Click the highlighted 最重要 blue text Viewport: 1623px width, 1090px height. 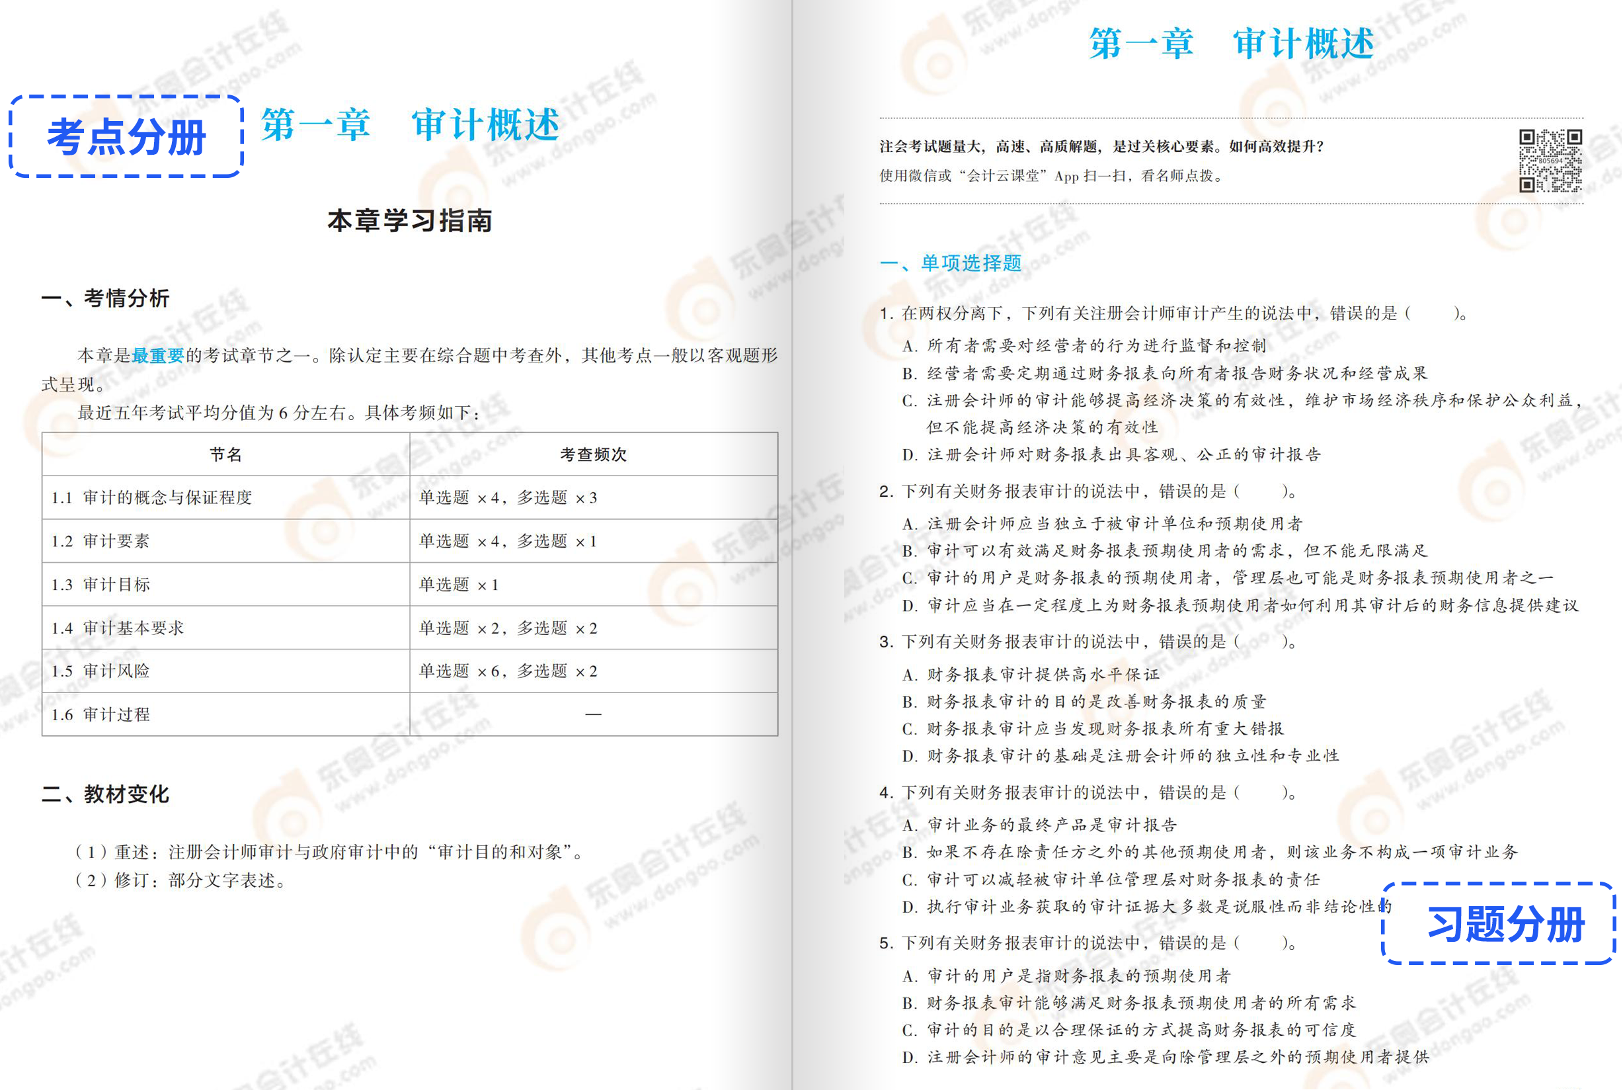click(x=157, y=355)
